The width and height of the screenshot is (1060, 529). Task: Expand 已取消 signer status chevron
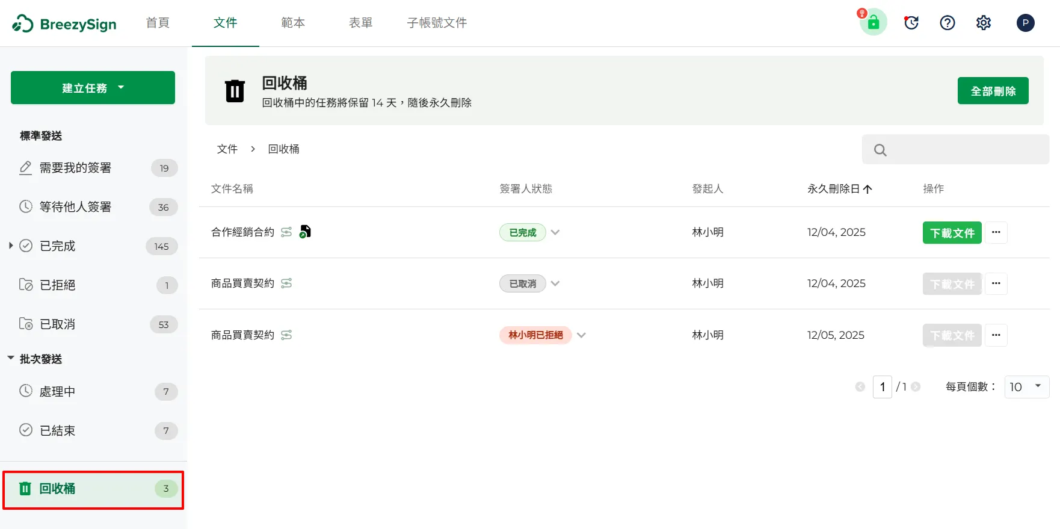pos(555,283)
